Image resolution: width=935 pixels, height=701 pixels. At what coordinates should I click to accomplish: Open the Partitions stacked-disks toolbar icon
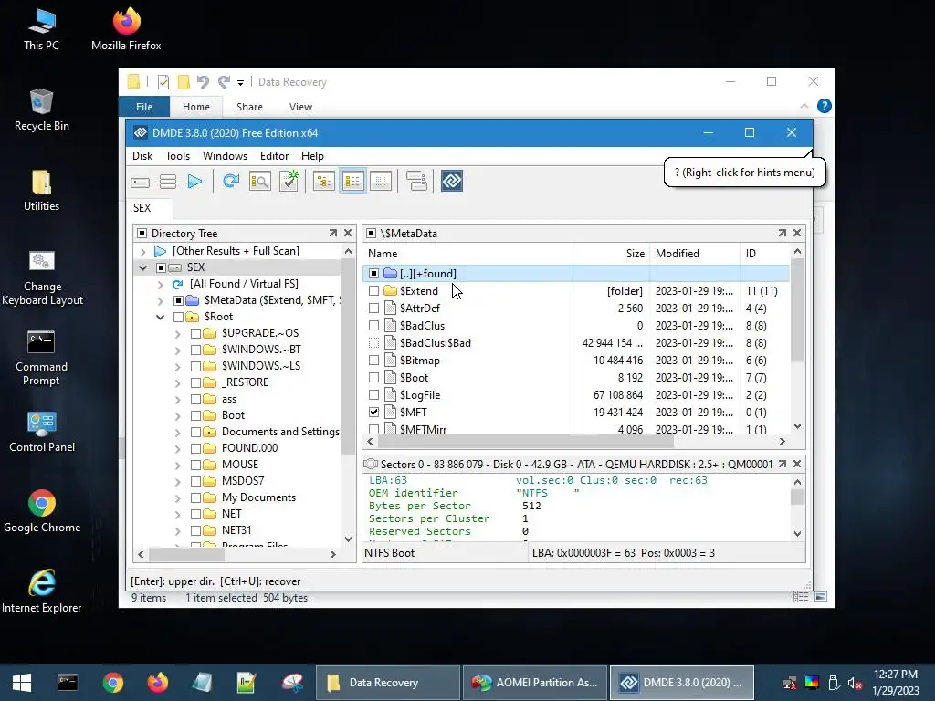168,182
